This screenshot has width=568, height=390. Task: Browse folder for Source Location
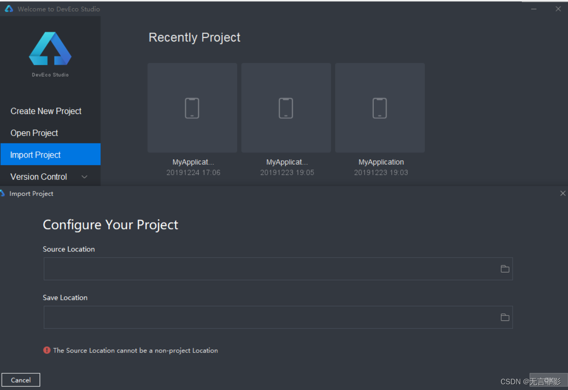[505, 269]
